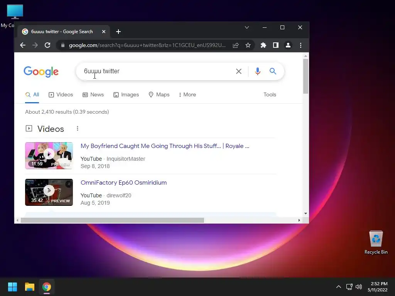Image resolution: width=395 pixels, height=296 pixels.
Task: Click the network tray icon
Action: (349, 287)
